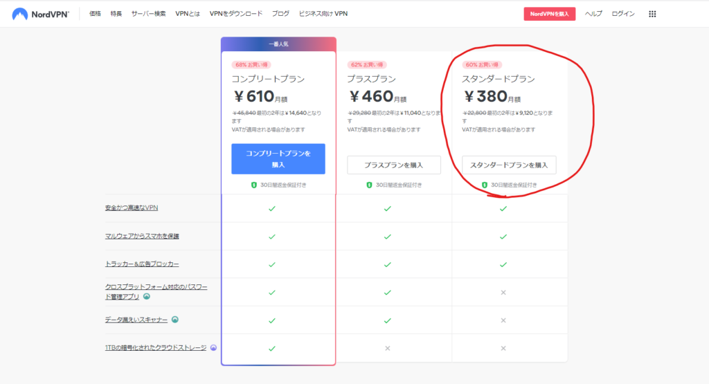Open マルウェアからスマホを保護 feature link

pos(142,236)
